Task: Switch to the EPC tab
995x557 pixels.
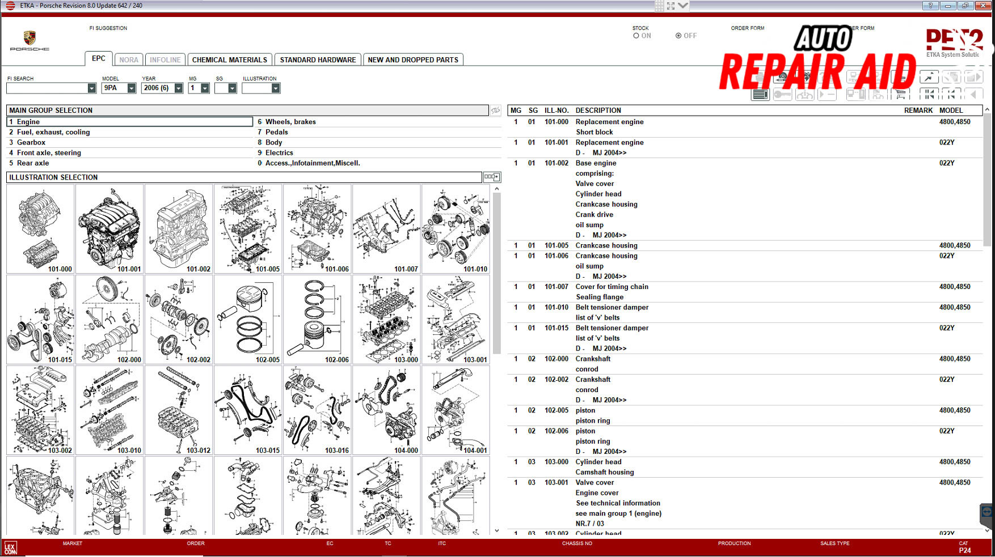Action: (x=99, y=58)
